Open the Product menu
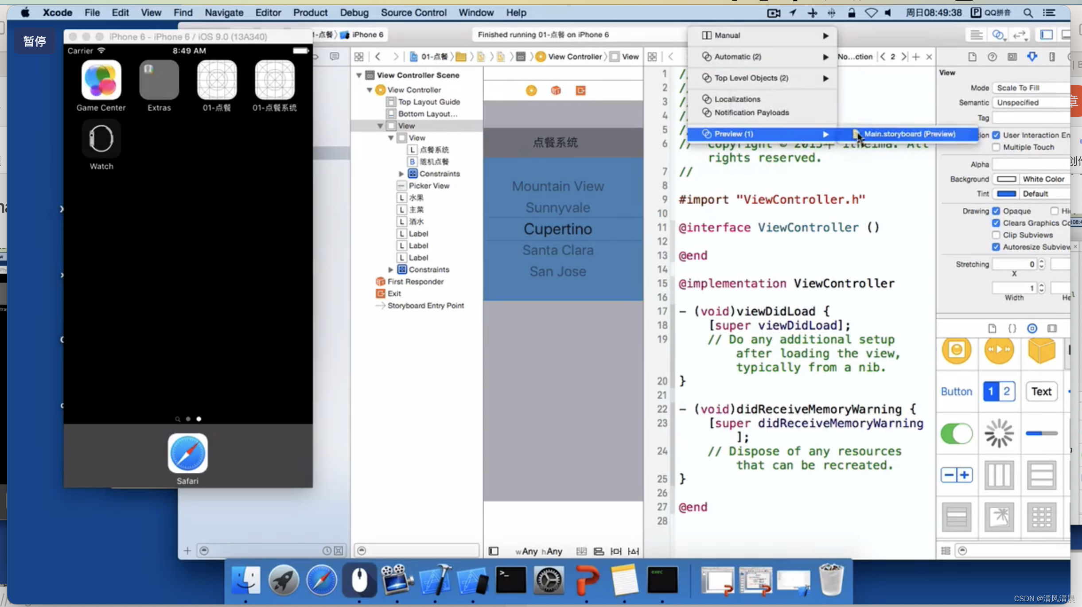 pyautogui.click(x=310, y=12)
